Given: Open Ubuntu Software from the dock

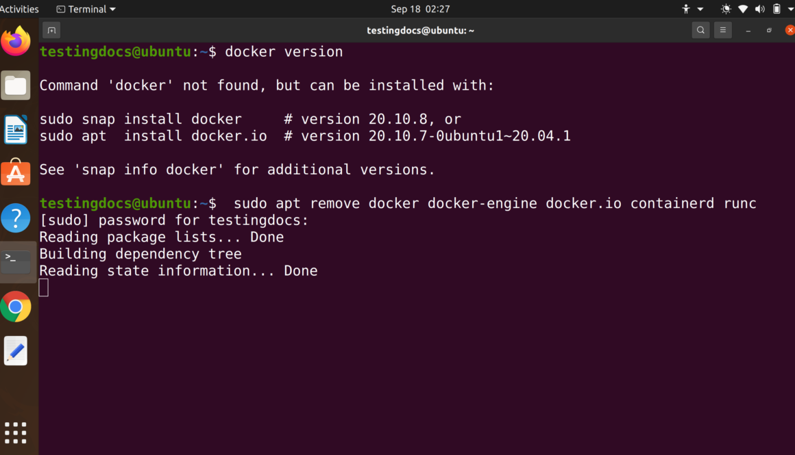Looking at the screenshot, I should click(16, 173).
